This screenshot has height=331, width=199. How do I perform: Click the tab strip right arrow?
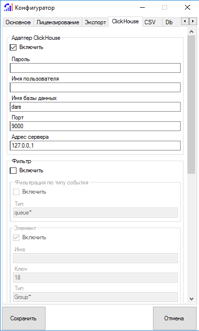pyautogui.click(x=193, y=21)
